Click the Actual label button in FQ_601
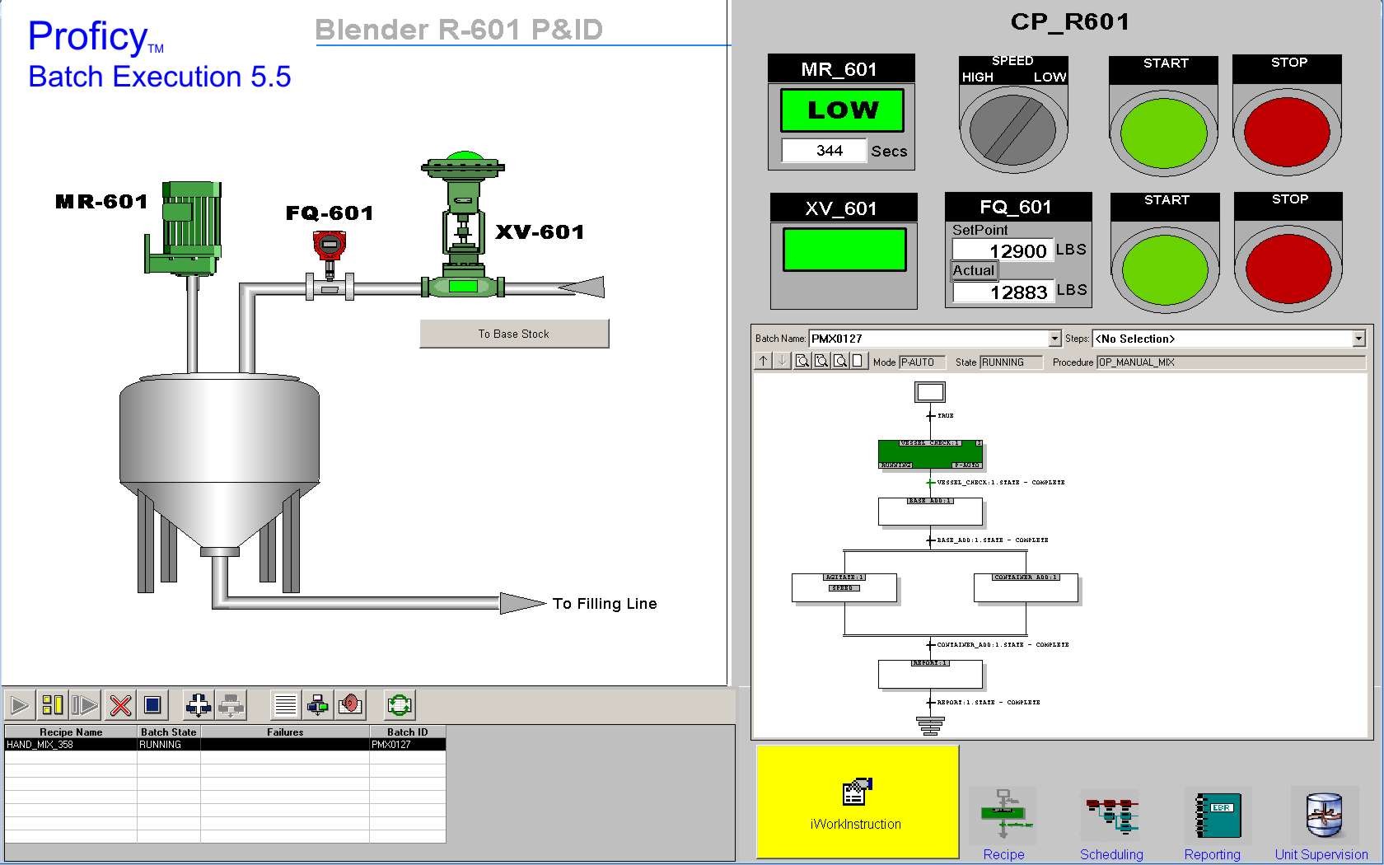The height and width of the screenshot is (865, 1384). (x=975, y=270)
